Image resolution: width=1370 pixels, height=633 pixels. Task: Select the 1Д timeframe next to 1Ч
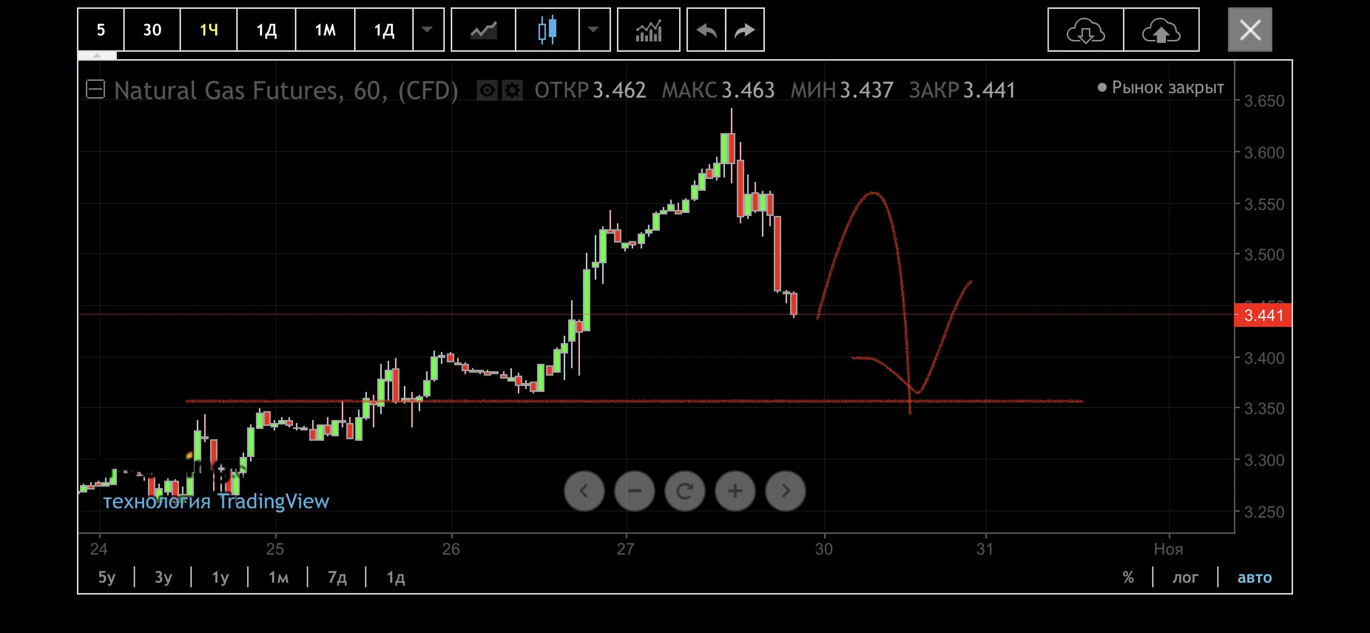(x=266, y=30)
